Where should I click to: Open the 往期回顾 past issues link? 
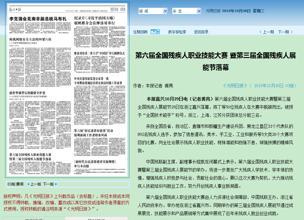pos(140,32)
